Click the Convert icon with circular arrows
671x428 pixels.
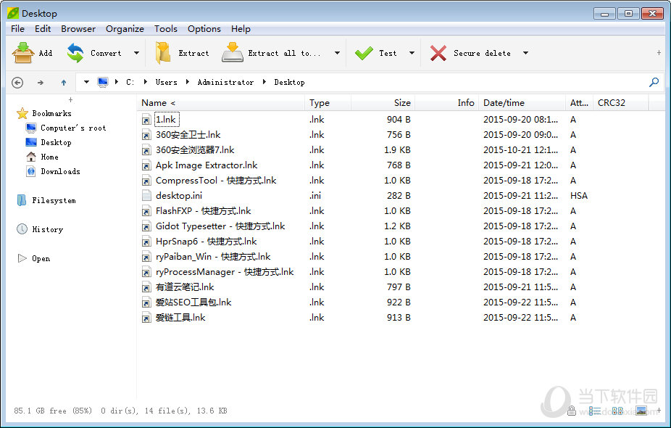(75, 53)
